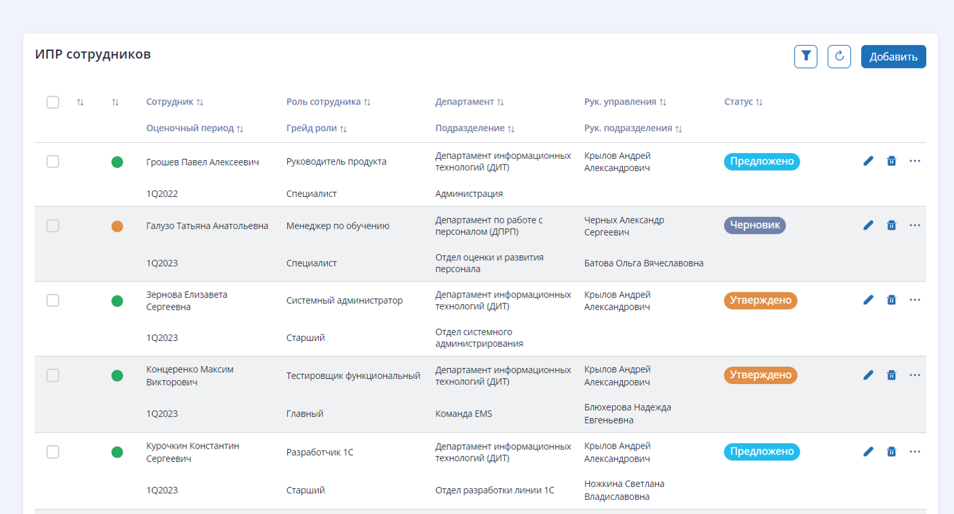This screenshot has height=514, width=954.
Task: Edit Концеренко Максим Викторович row with pencil
Action: pyautogui.click(x=868, y=375)
